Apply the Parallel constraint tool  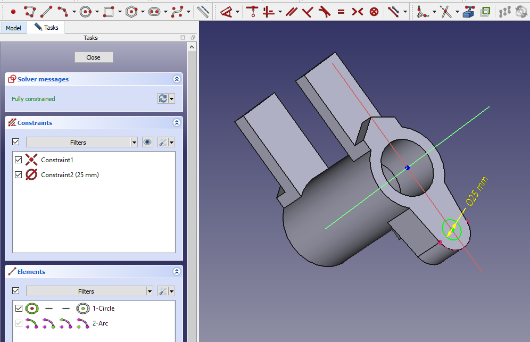[x=291, y=11]
